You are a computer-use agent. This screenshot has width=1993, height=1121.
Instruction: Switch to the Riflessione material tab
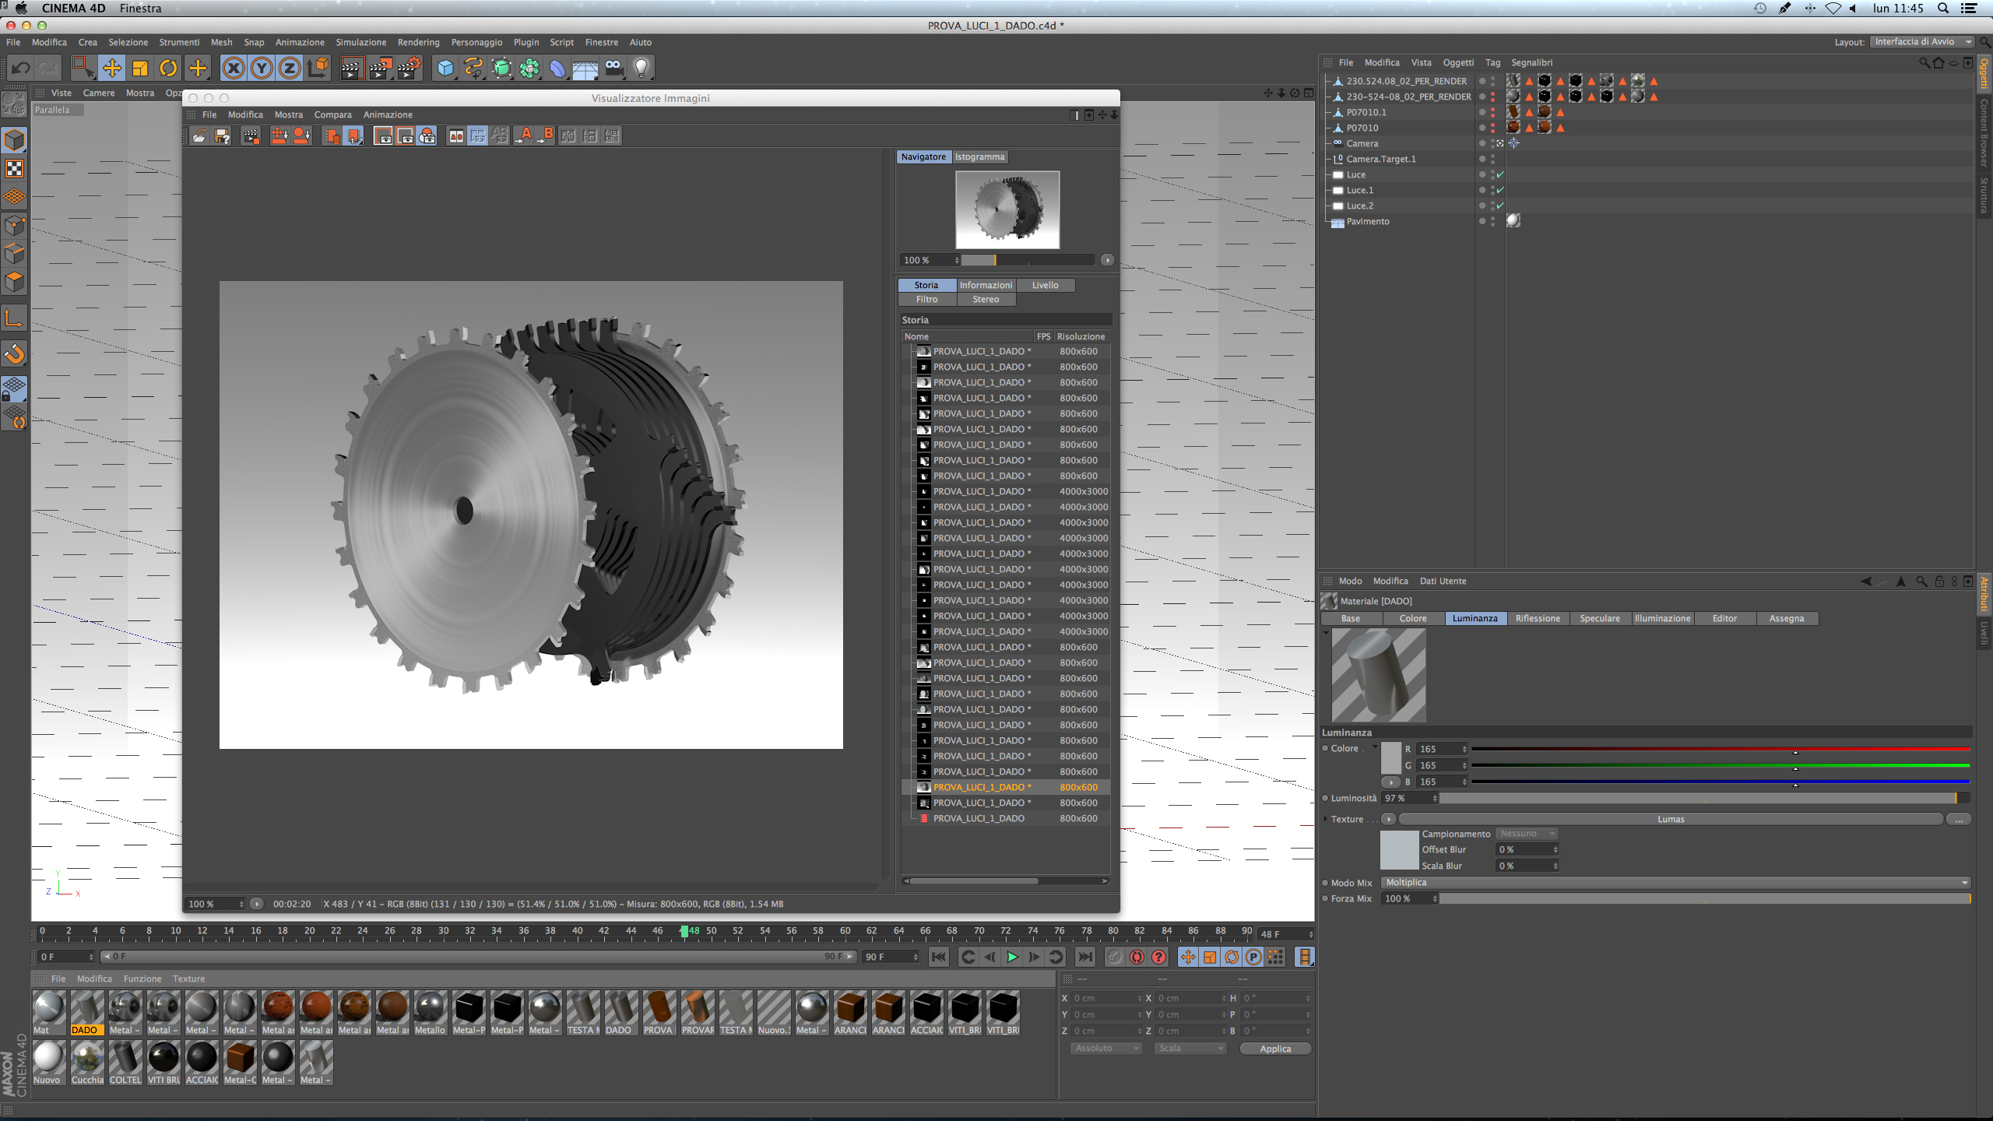[1538, 618]
